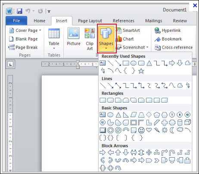Select the cloud shape in Basic Shapes
Viewport: 199px width, 174px height.
click(180, 130)
